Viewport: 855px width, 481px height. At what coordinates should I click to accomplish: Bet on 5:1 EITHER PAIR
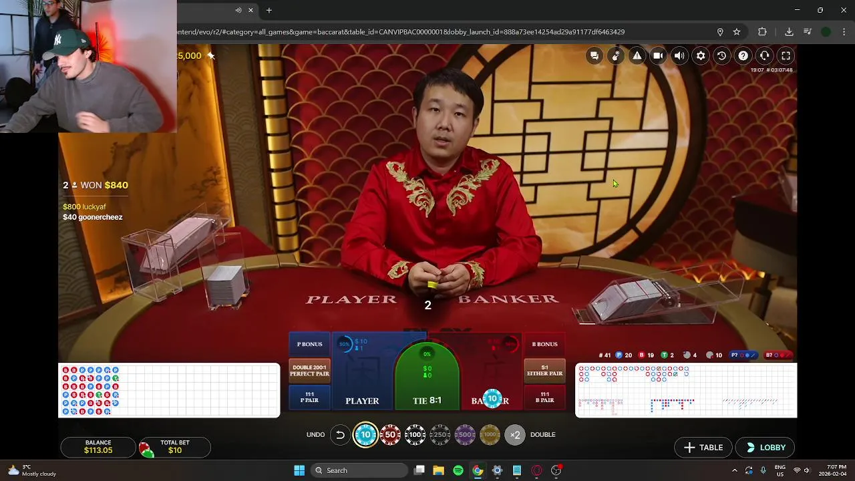[x=544, y=371]
